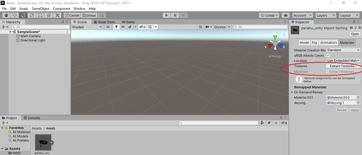This screenshot has width=362, height=155.
Task: Open Inspector help reference icon
Action: click(351, 28)
